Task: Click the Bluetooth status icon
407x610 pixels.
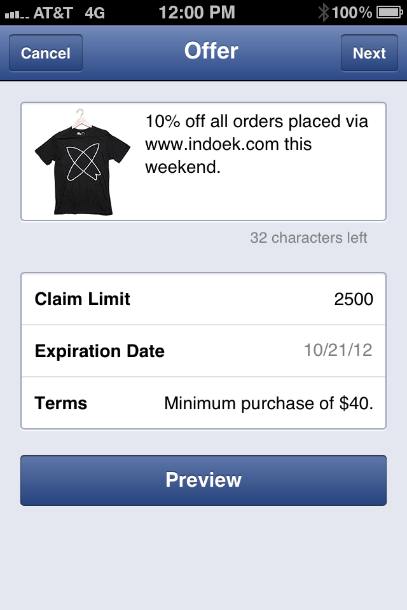Action: tap(324, 13)
